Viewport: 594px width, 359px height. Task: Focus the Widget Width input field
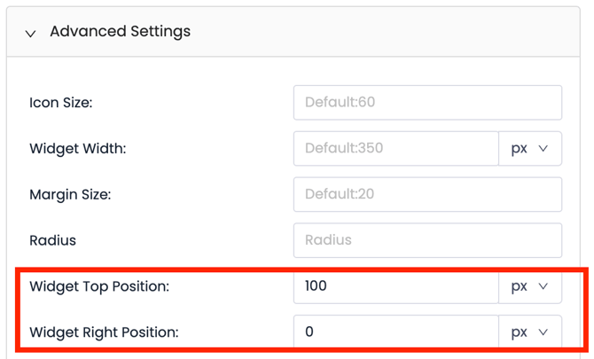395,149
